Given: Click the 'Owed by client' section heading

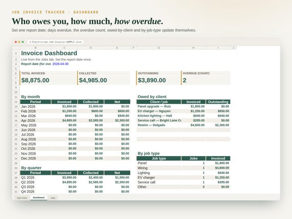Looking at the screenshot, I should point(152,97).
